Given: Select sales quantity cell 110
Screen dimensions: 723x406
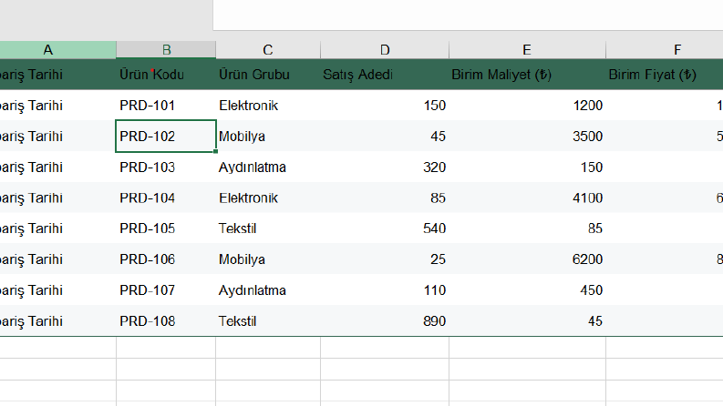Looking at the screenshot, I should click(x=385, y=290).
